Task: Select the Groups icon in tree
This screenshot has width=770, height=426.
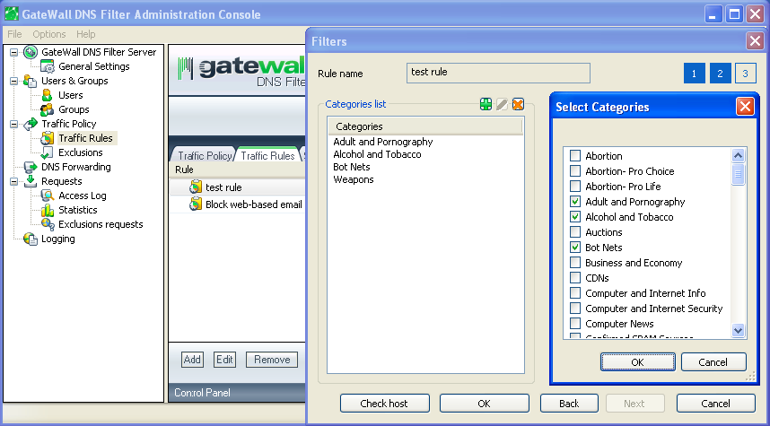Action: (48, 109)
